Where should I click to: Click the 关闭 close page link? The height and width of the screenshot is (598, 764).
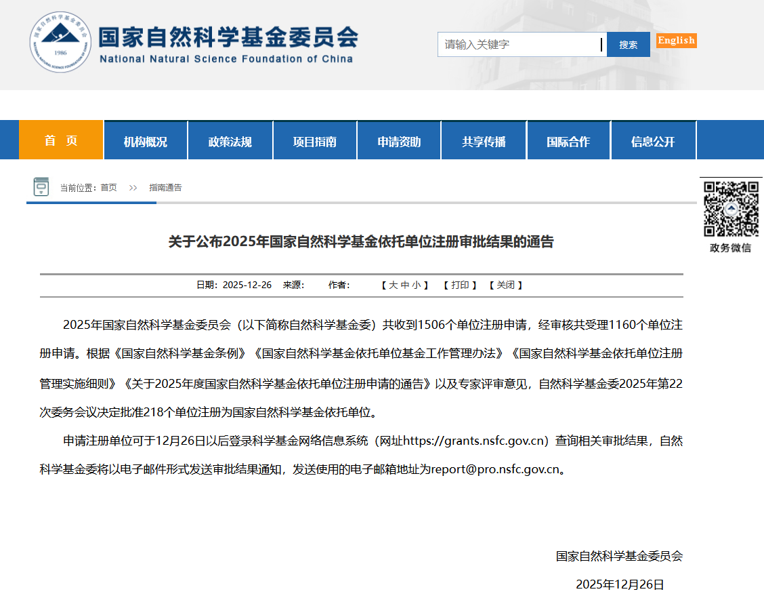(x=505, y=285)
